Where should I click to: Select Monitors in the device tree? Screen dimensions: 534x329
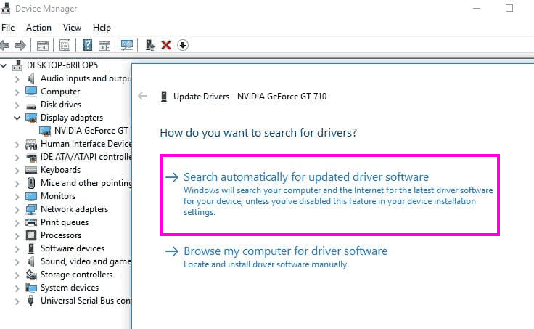[x=58, y=196]
